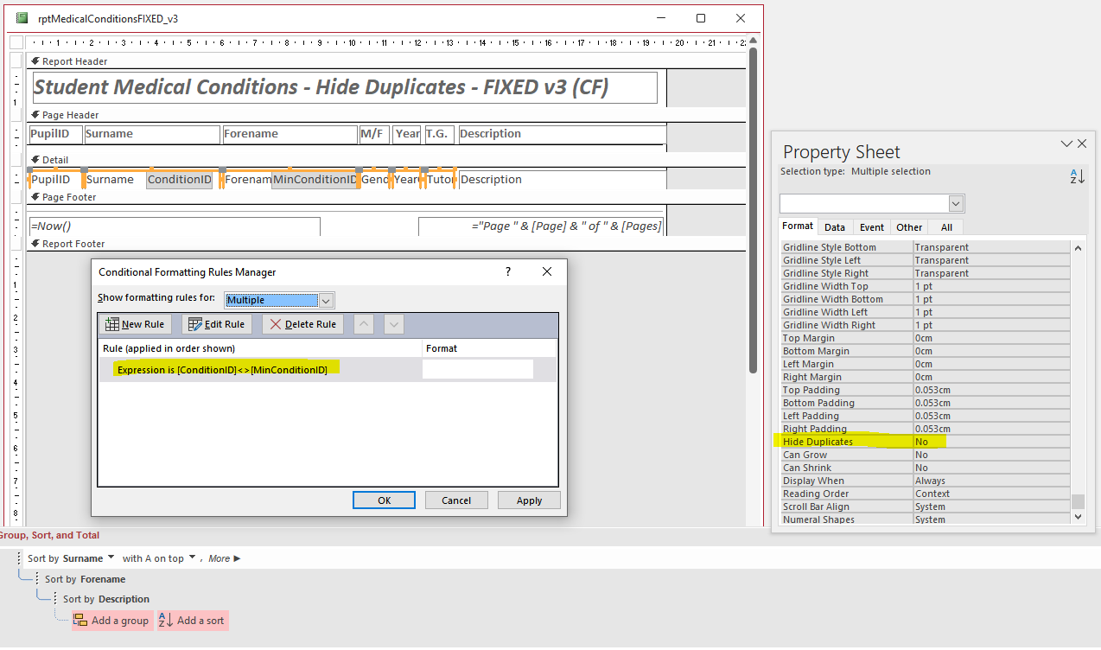
Task: Click the Add a sort icon
Action: [x=166, y=621]
